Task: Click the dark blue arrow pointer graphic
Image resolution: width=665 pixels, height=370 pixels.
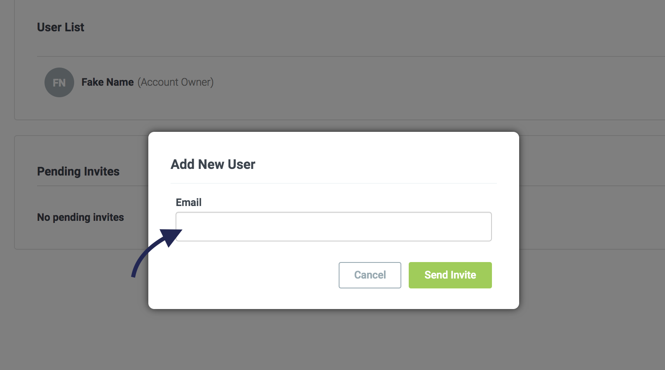Action: [x=157, y=253]
